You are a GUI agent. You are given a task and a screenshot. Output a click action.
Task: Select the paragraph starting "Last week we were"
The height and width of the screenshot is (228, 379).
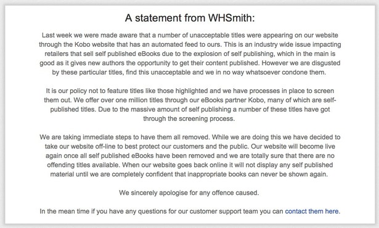coord(190,54)
